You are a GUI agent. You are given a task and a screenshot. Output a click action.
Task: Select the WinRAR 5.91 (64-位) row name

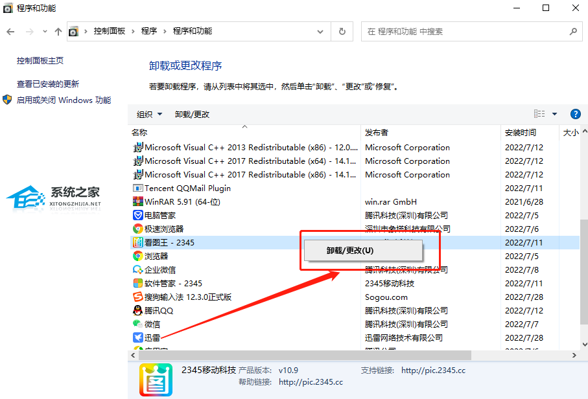[182, 201]
